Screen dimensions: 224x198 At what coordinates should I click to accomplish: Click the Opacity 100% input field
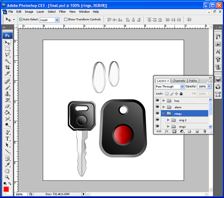click(202, 87)
